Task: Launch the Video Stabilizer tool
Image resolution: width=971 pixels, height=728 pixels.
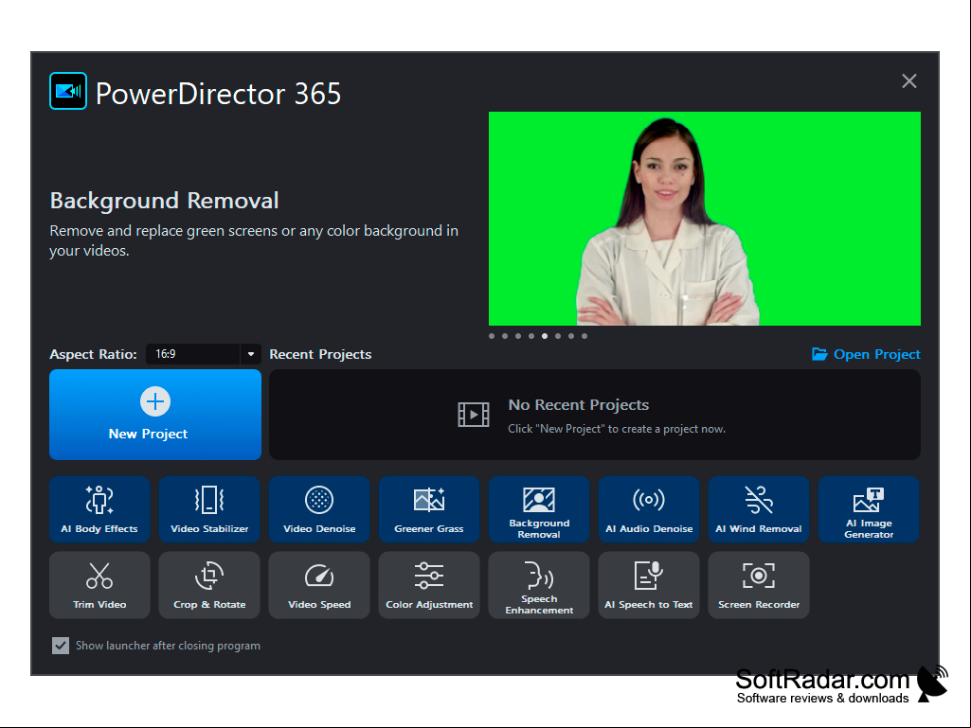Action: pos(209,509)
